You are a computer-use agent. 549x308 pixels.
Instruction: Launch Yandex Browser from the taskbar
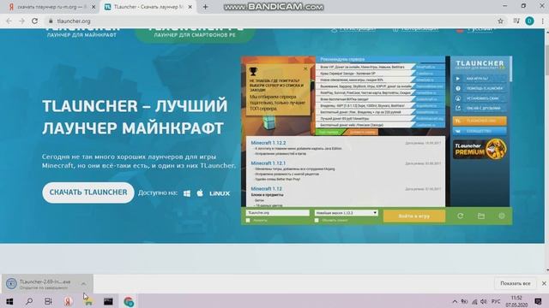pyautogui.click(x=68, y=301)
